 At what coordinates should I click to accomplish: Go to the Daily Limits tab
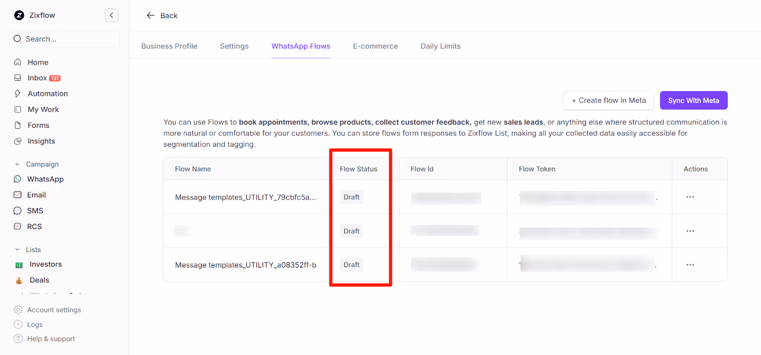click(x=440, y=46)
